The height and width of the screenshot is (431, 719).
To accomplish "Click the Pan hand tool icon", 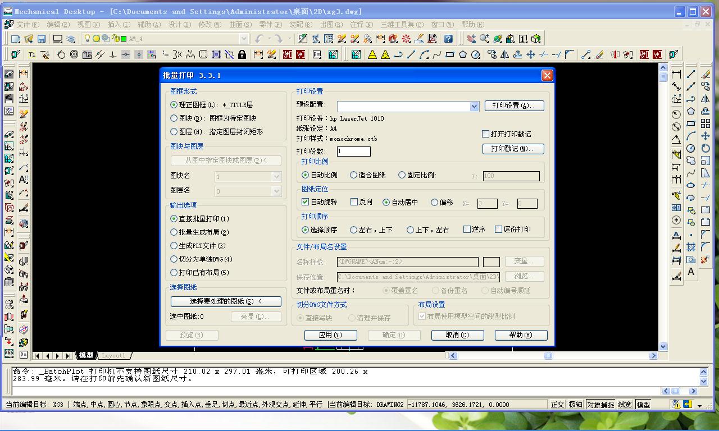I will [471, 39].
